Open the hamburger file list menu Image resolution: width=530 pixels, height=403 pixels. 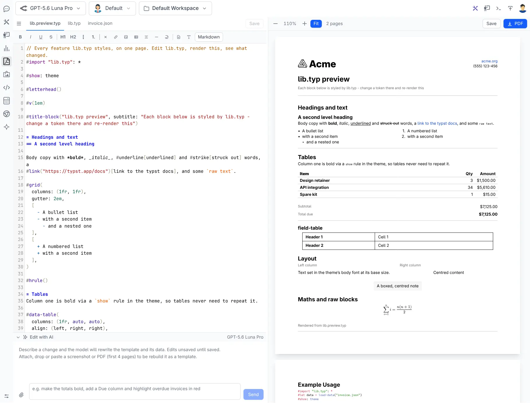19,24
